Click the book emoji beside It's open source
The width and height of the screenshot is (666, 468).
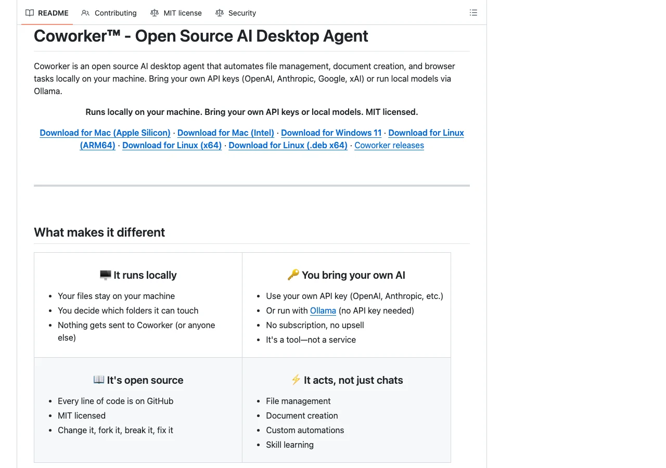[x=99, y=380]
